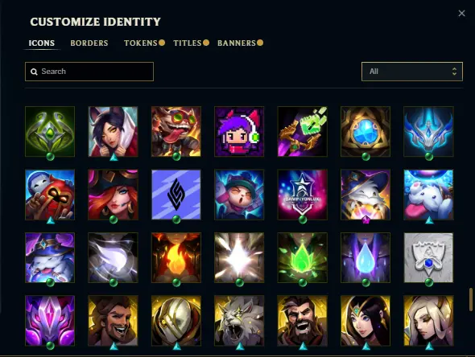The width and height of the screenshot is (475, 357).
Task: Click the vertical scrollbar handle
Action: (x=471, y=300)
